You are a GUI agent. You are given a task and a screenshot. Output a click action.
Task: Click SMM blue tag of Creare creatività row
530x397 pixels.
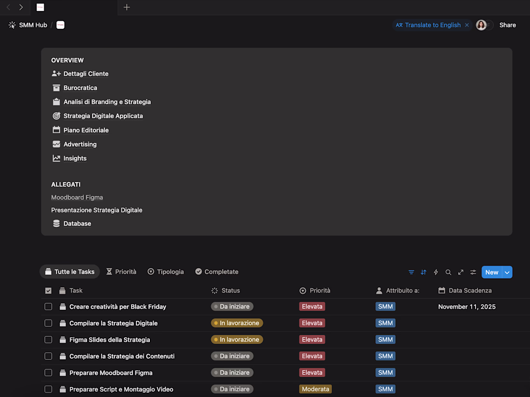tap(385, 307)
